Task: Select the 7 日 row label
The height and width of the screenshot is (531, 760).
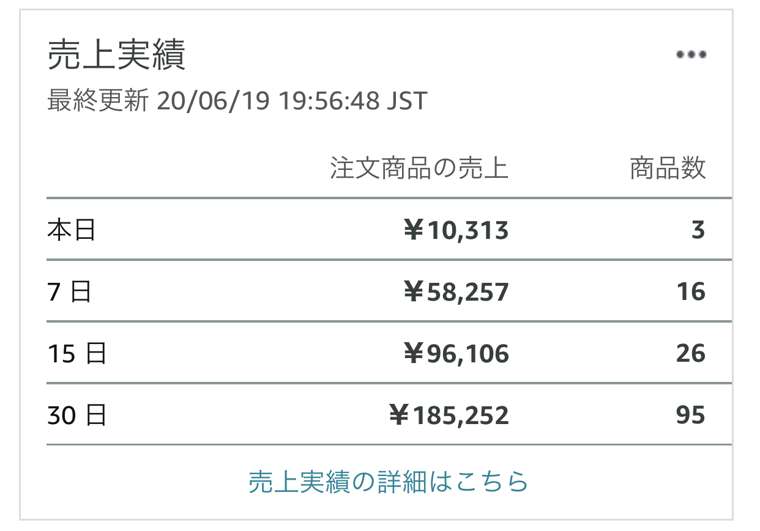Action: 69,292
